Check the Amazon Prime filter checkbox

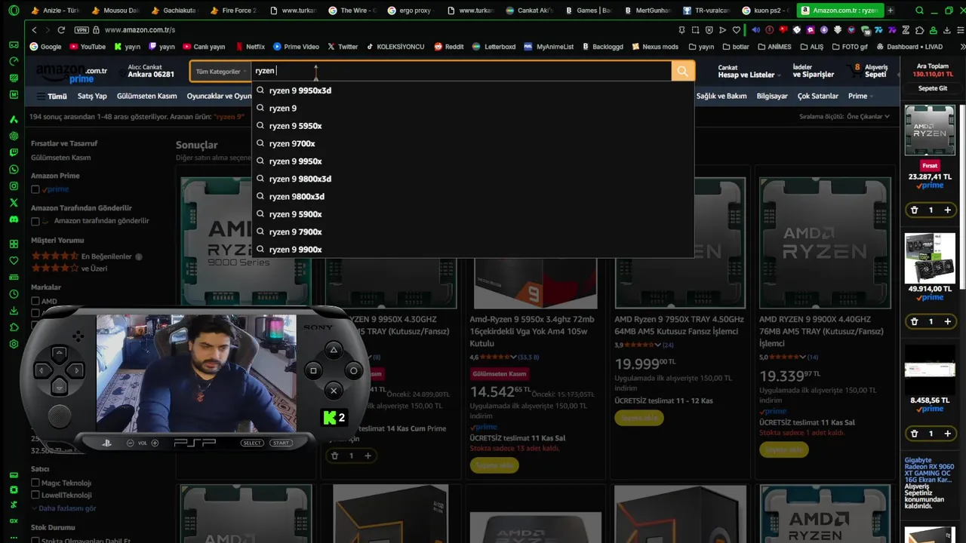35,189
